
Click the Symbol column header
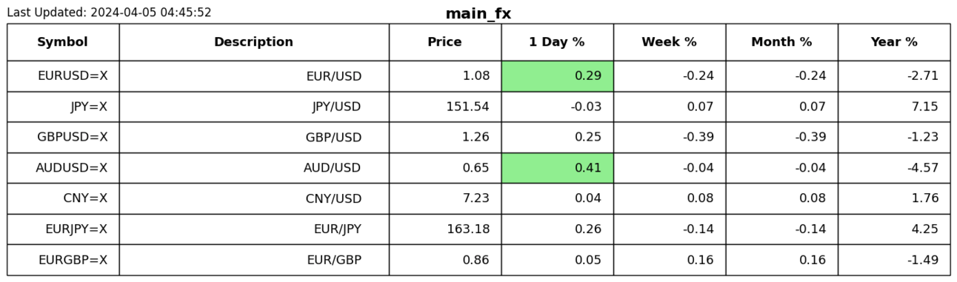(x=63, y=42)
